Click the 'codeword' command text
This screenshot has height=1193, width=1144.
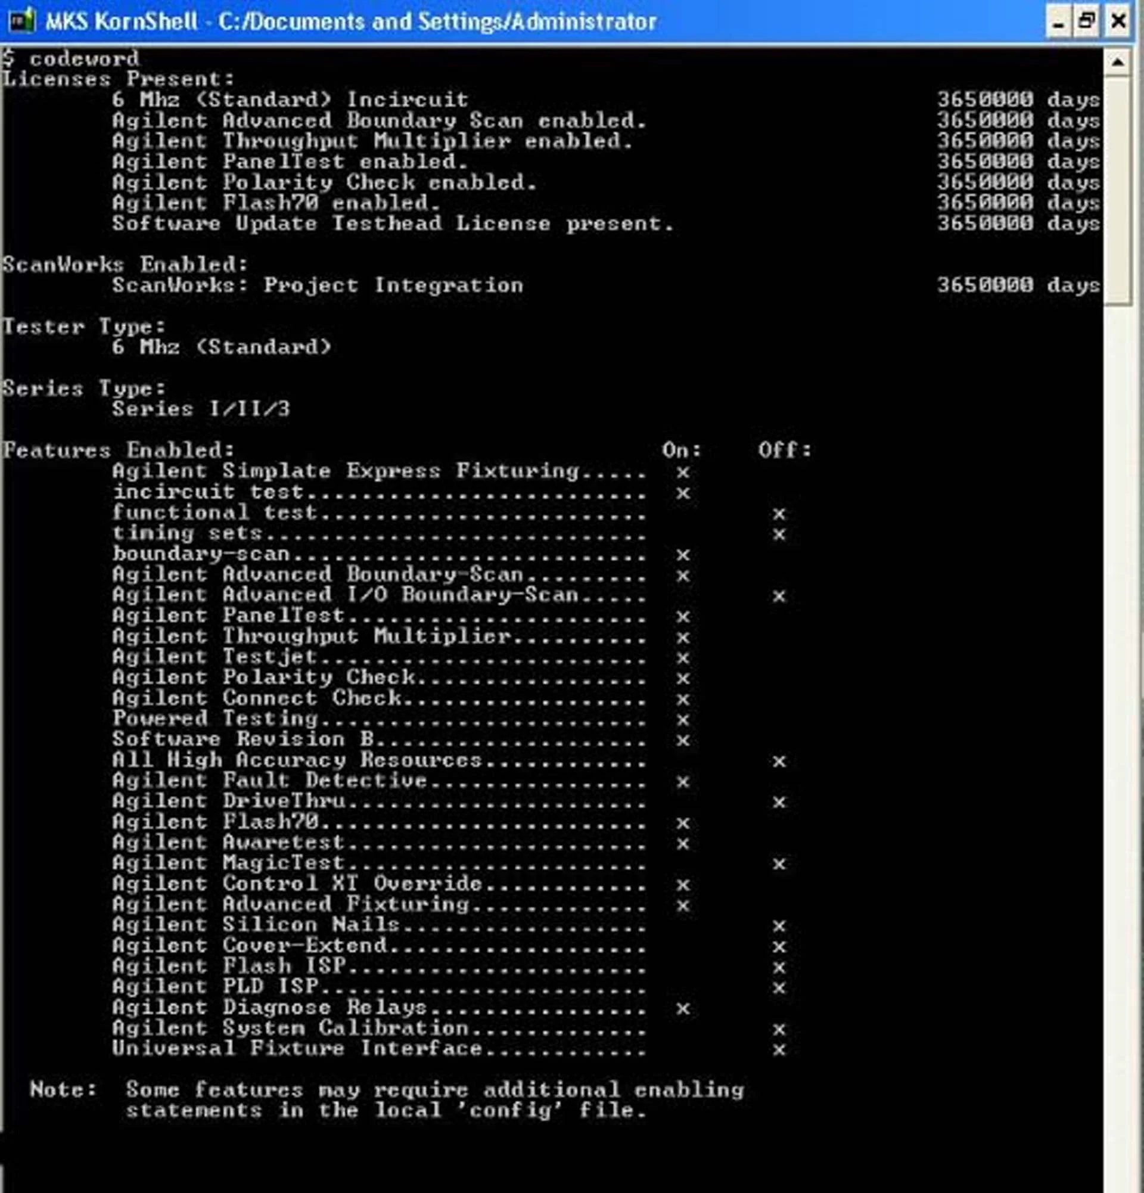pos(84,59)
